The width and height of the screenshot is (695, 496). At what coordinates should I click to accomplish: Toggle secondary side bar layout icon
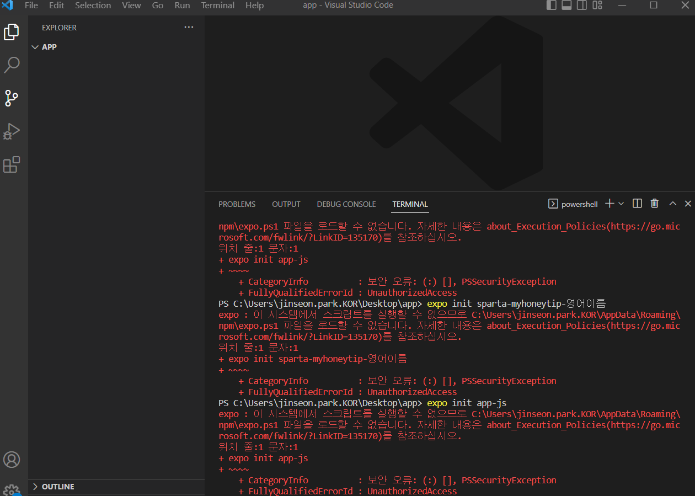coord(582,5)
